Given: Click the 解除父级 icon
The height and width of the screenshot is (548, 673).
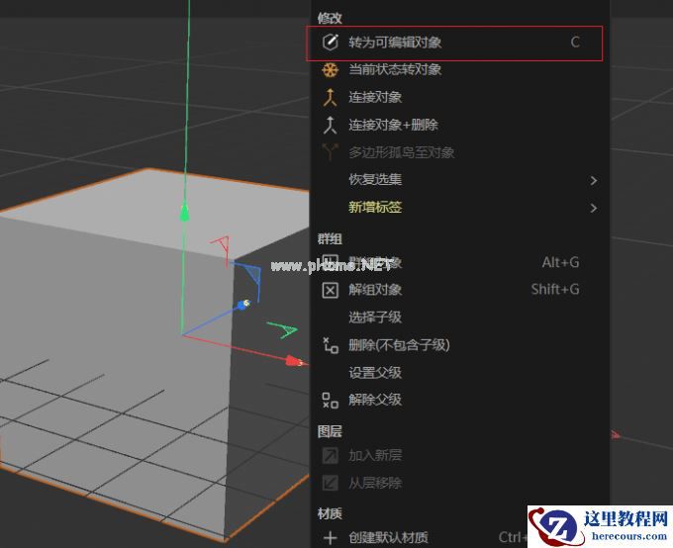Looking at the screenshot, I should (330, 400).
